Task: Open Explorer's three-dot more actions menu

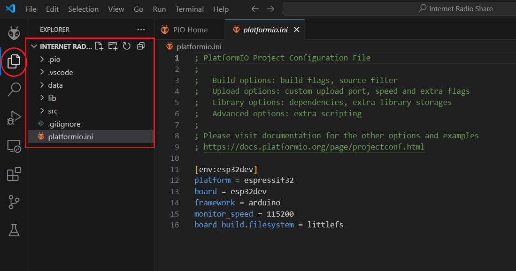Action: [x=141, y=30]
